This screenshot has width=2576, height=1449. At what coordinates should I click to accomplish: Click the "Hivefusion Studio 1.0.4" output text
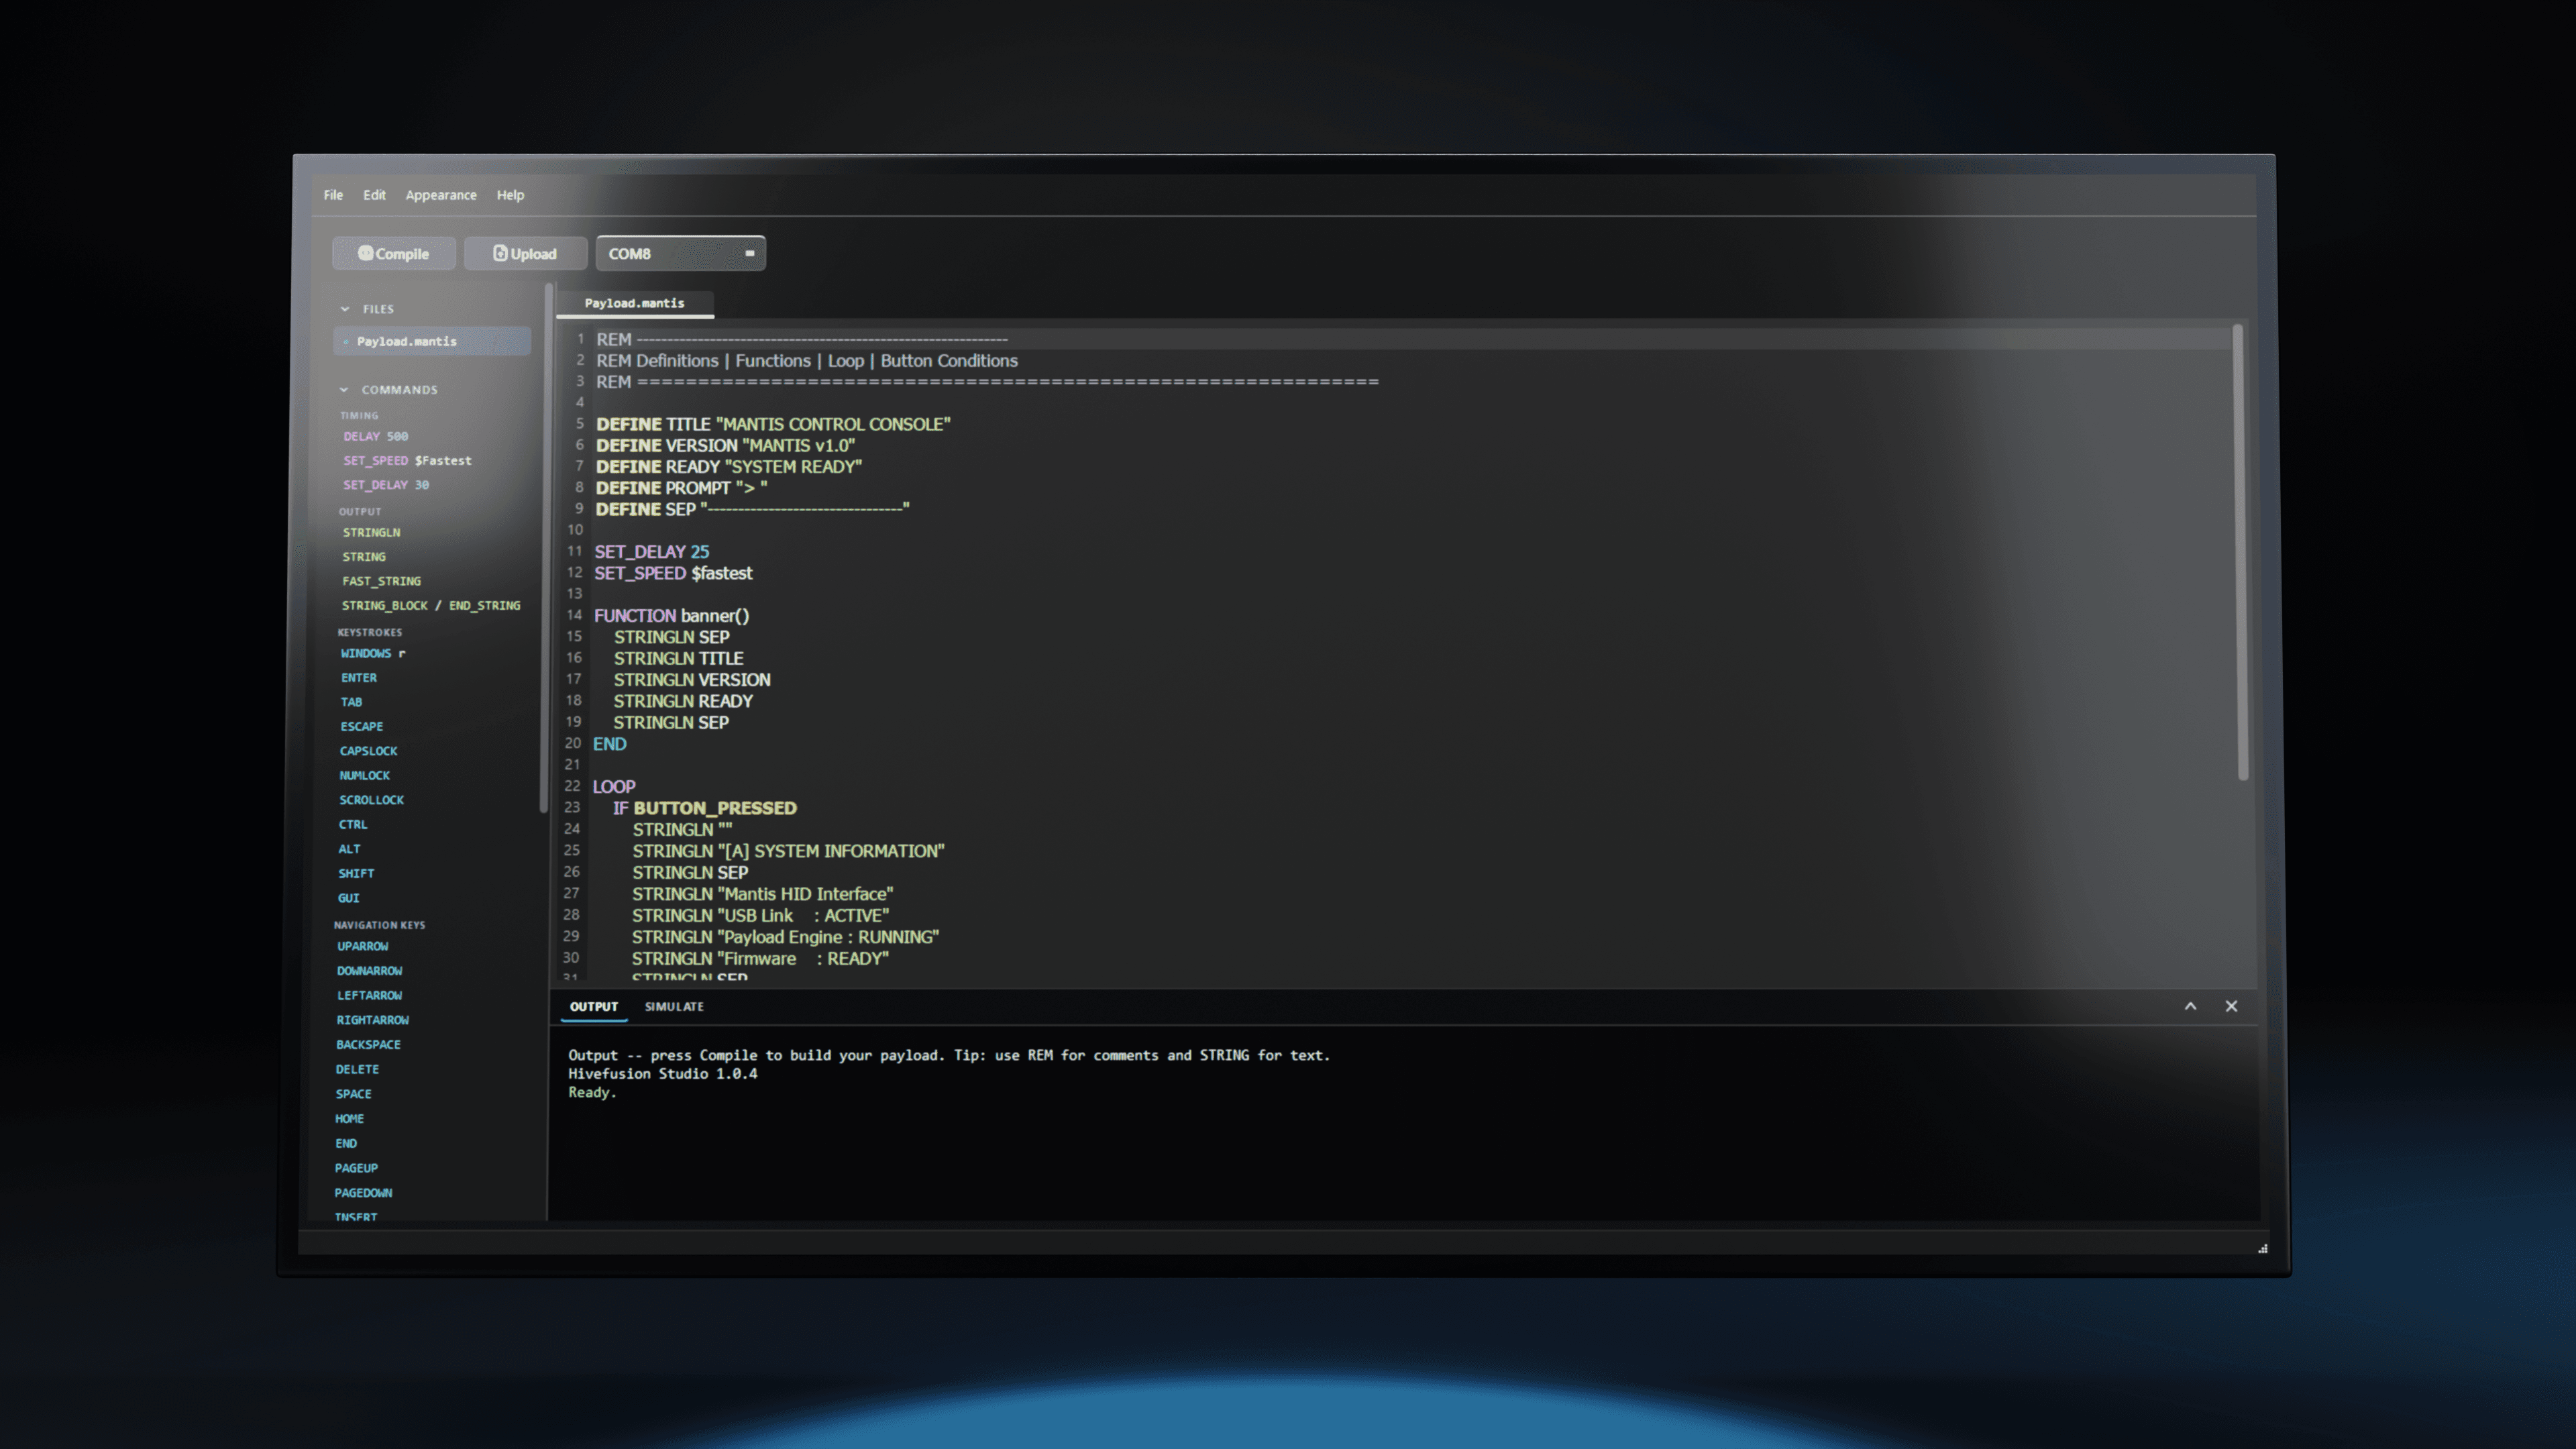(662, 1074)
